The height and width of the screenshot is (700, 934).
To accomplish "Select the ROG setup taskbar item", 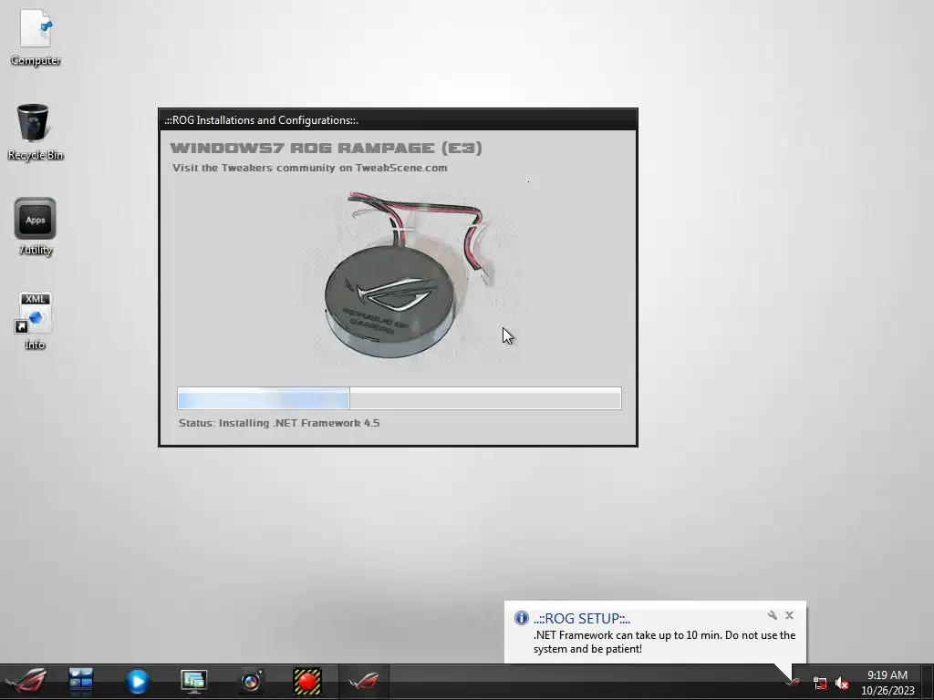I will [364, 682].
